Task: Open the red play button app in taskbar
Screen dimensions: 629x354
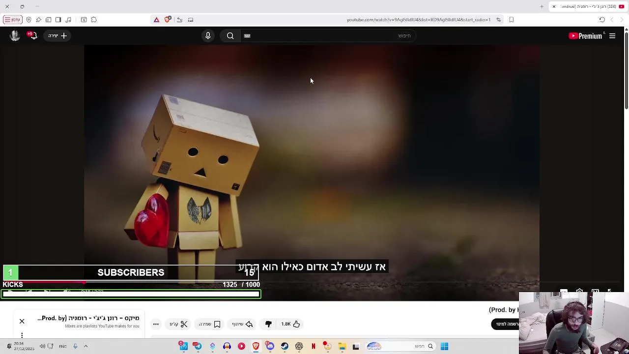Action: click(241, 346)
